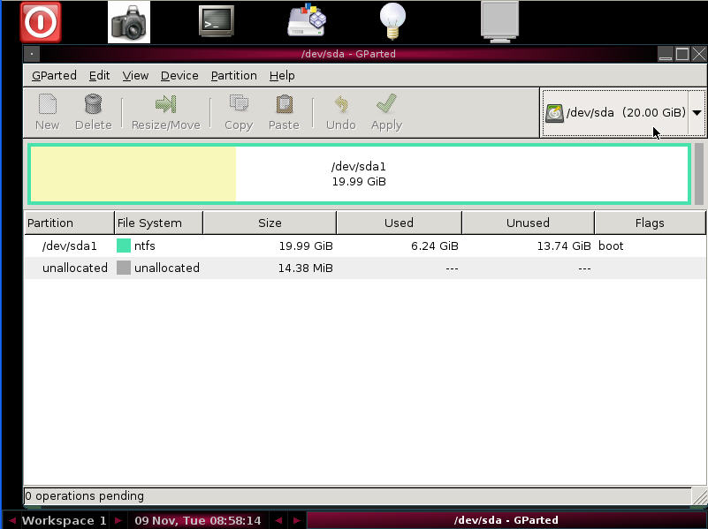Open the Partition menu

[x=233, y=76]
